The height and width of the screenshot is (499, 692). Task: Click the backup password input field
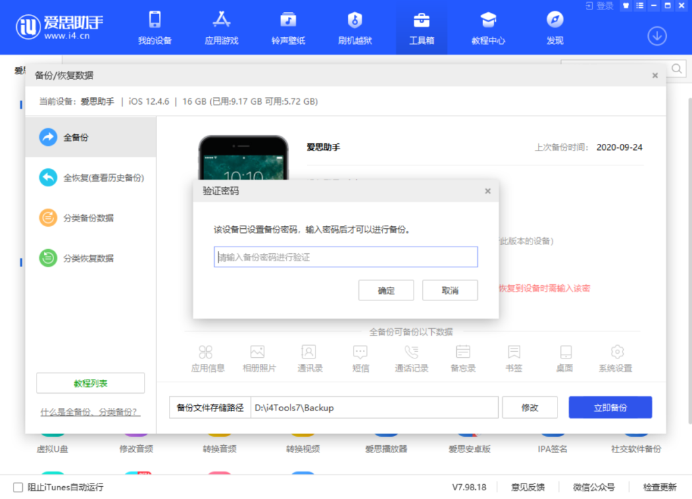click(345, 257)
